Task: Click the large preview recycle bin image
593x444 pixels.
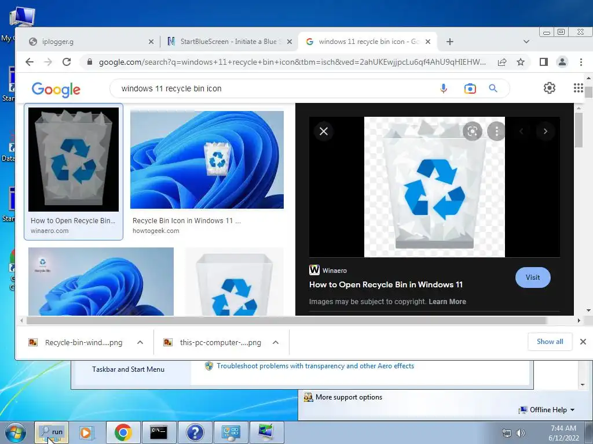Action: (434, 187)
